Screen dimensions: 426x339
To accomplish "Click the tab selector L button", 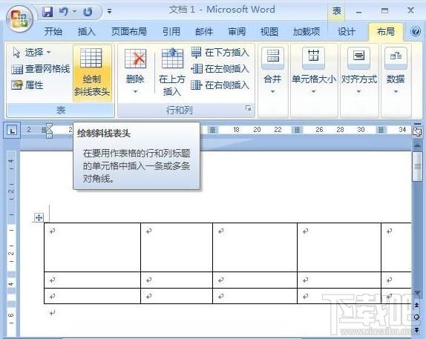I will coord(12,131).
